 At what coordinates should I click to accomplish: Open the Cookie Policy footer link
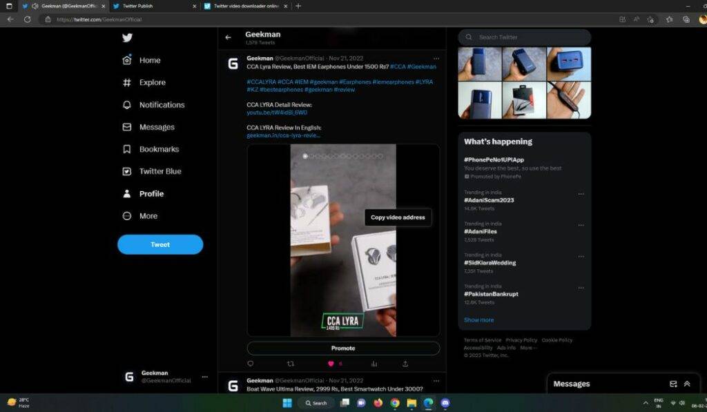click(557, 340)
